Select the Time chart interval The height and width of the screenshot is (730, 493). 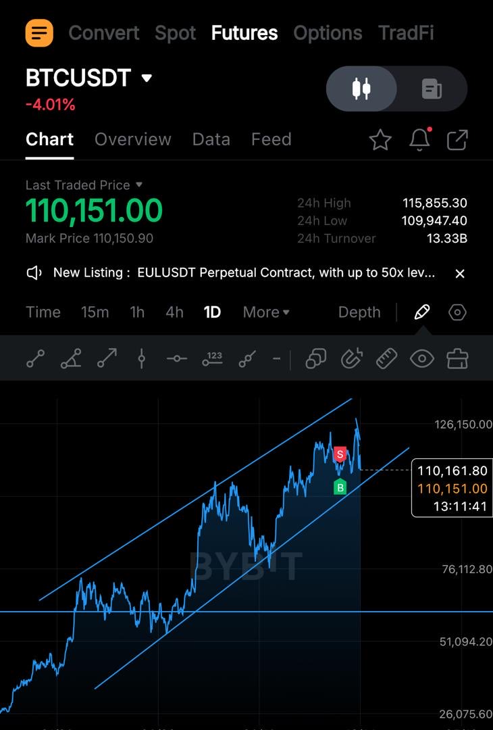[43, 312]
